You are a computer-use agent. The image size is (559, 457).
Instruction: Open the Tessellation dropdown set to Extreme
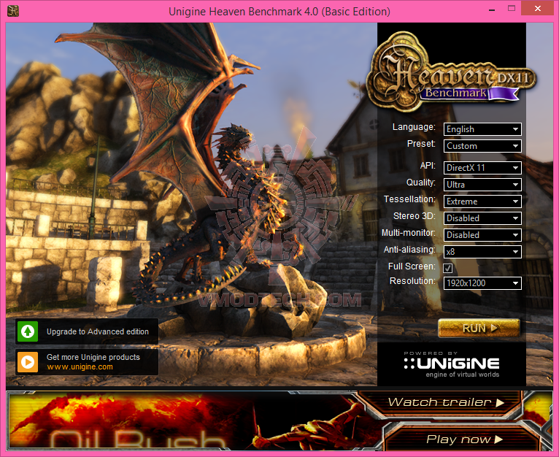(482, 201)
